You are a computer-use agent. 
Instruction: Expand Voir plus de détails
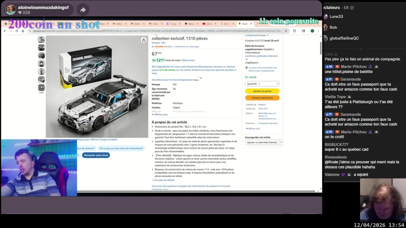tap(163, 180)
